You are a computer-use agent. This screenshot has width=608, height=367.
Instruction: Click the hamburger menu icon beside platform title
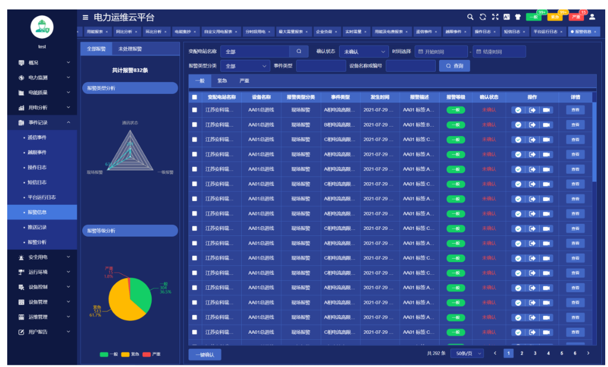click(x=85, y=17)
